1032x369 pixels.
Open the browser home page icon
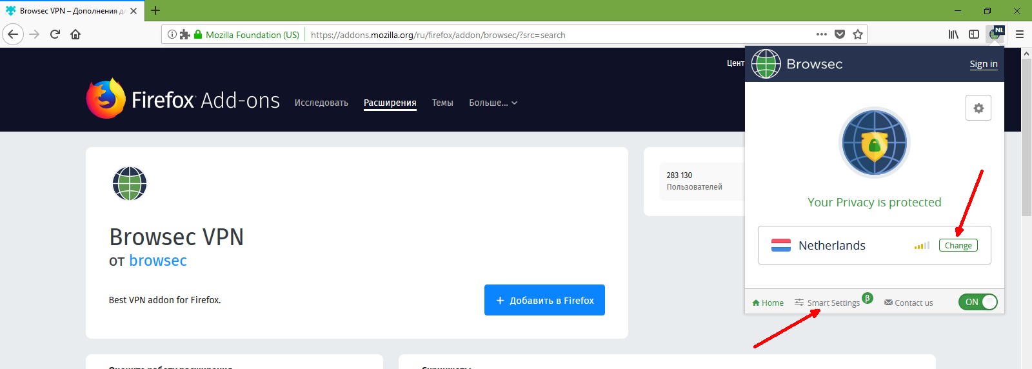pyautogui.click(x=75, y=34)
